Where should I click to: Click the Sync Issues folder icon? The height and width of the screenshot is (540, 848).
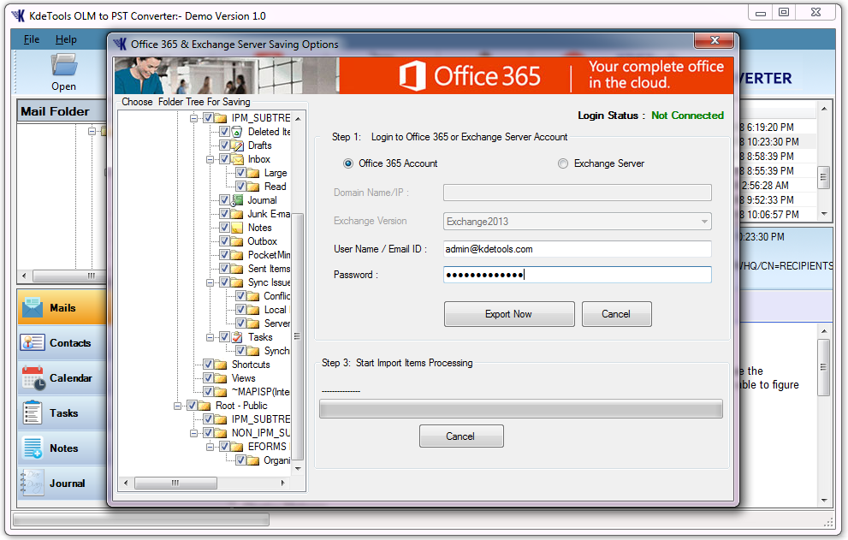pos(237,282)
